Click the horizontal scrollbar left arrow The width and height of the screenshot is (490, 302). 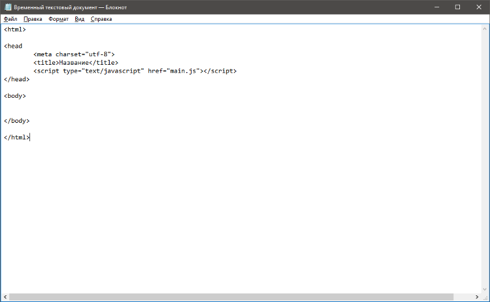(5, 297)
